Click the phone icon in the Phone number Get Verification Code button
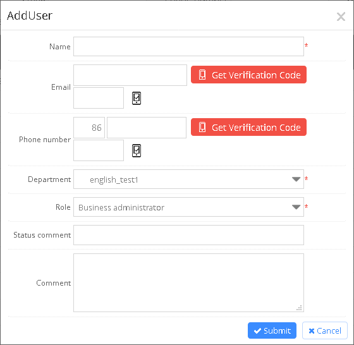Image resolution: width=354 pixels, height=345 pixels. tap(202, 127)
